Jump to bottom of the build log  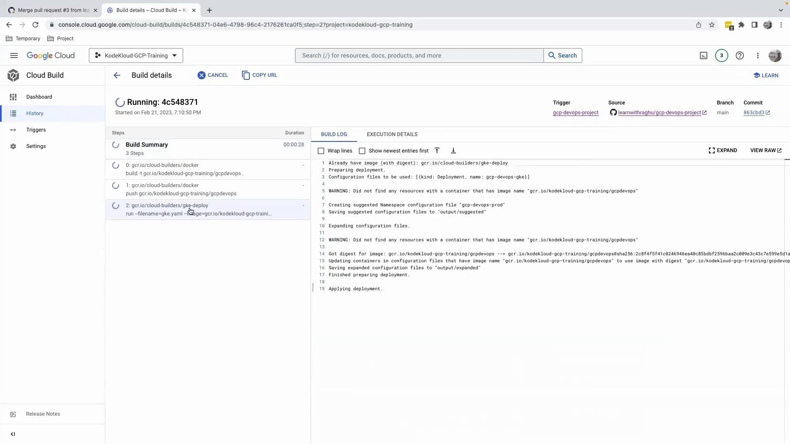tap(453, 151)
